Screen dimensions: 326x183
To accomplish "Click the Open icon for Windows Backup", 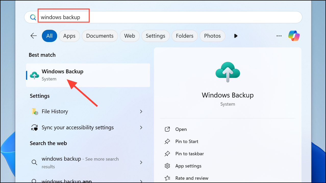I will tap(167, 129).
